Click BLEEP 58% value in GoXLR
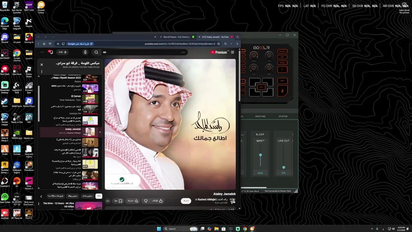Screen dimensions: 412x232 click(x=260, y=173)
